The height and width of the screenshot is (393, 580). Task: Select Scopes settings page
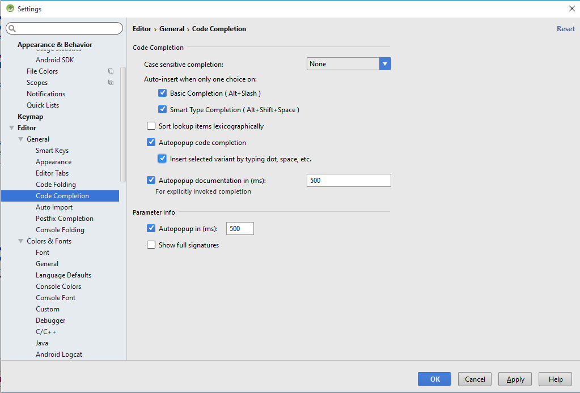[37, 83]
